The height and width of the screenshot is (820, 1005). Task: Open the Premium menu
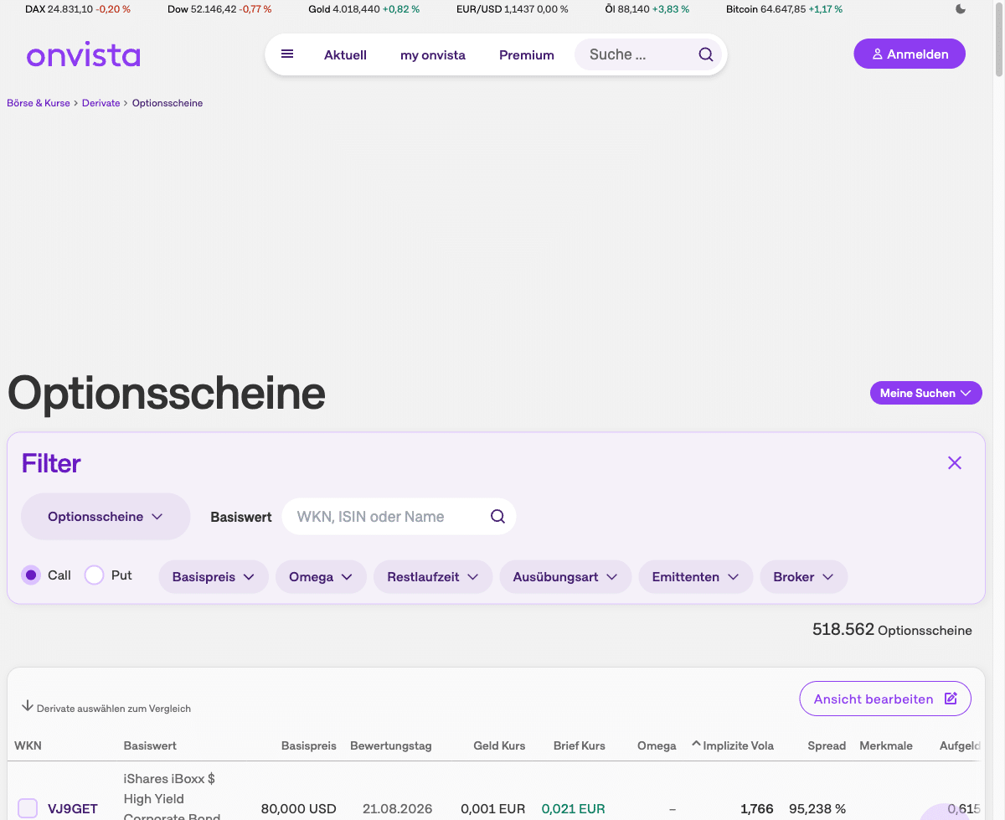coord(527,55)
